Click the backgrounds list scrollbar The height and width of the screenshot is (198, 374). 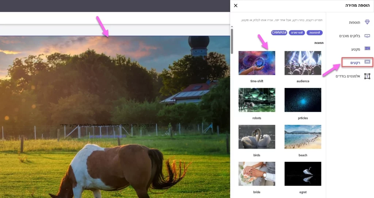[232, 41]
